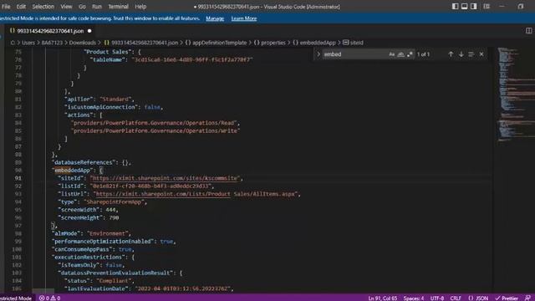Click the "SharepointFormApp" value
This screenshot has width=535, height=301.
point(114,202)
